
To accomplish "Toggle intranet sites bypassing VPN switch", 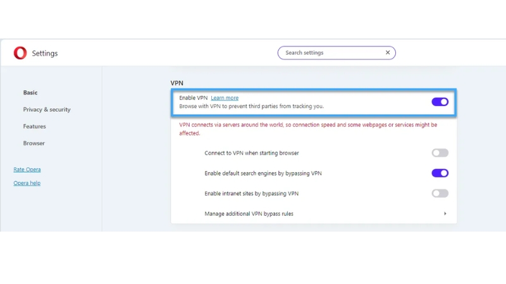I will pos(440,193).
